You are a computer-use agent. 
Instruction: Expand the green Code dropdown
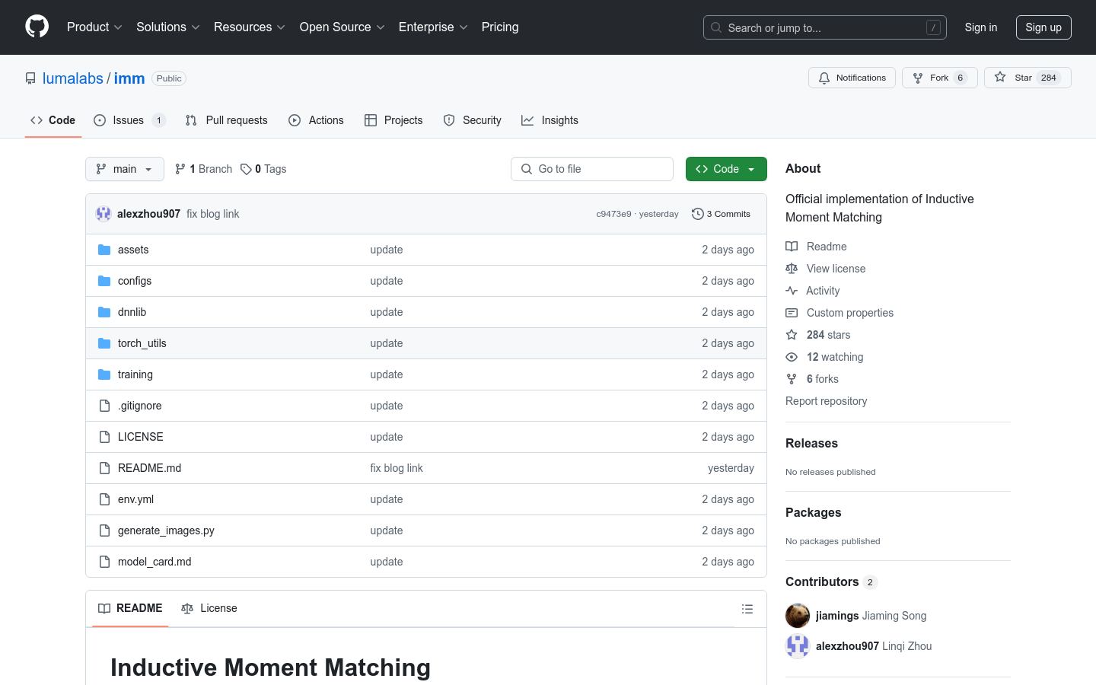click(725, 169)
